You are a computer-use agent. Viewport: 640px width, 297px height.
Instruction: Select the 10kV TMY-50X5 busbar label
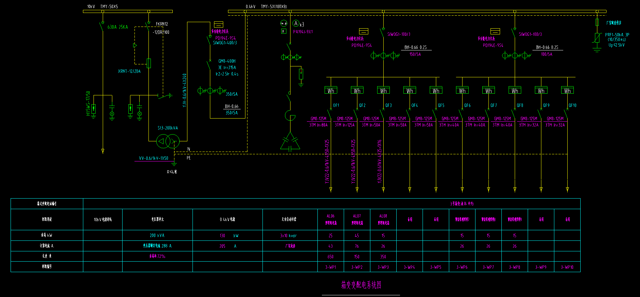pyautogui.click(x=102, y=6)
